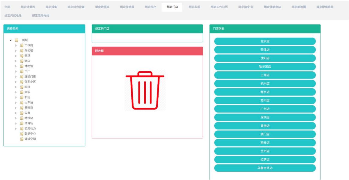This screenshot has height=180, width=349.
Task: Click the folder icon beside 博物馆
Action: pos(22,66)
